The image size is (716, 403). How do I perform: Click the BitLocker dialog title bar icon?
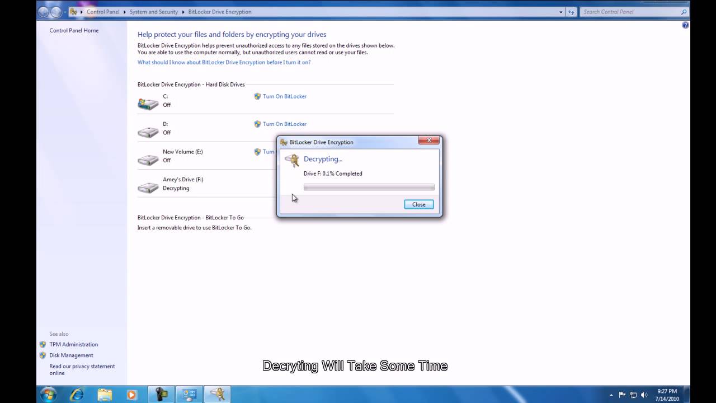click(x=284, y=142)
